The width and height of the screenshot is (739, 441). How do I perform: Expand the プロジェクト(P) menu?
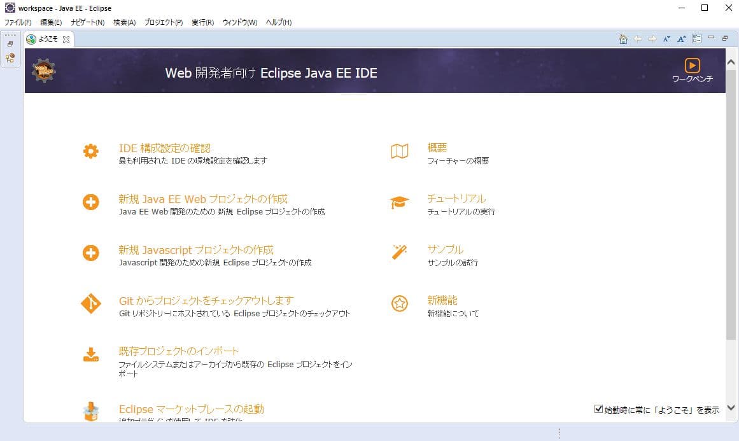coord(163,22)
